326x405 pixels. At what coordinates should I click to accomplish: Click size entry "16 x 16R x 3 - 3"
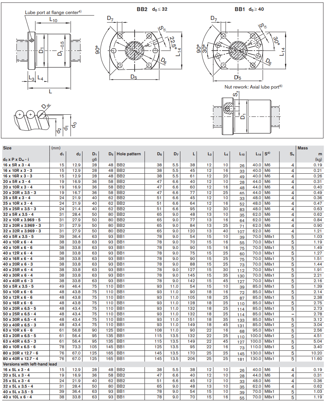(18, 176)
